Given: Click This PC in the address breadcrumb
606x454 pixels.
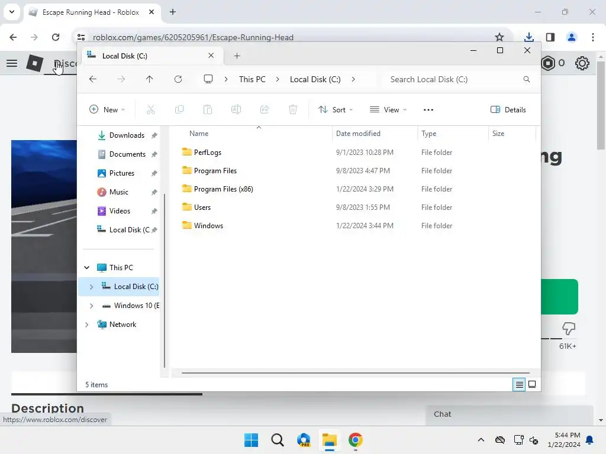Looking at the screenshot, I should 252,79.
